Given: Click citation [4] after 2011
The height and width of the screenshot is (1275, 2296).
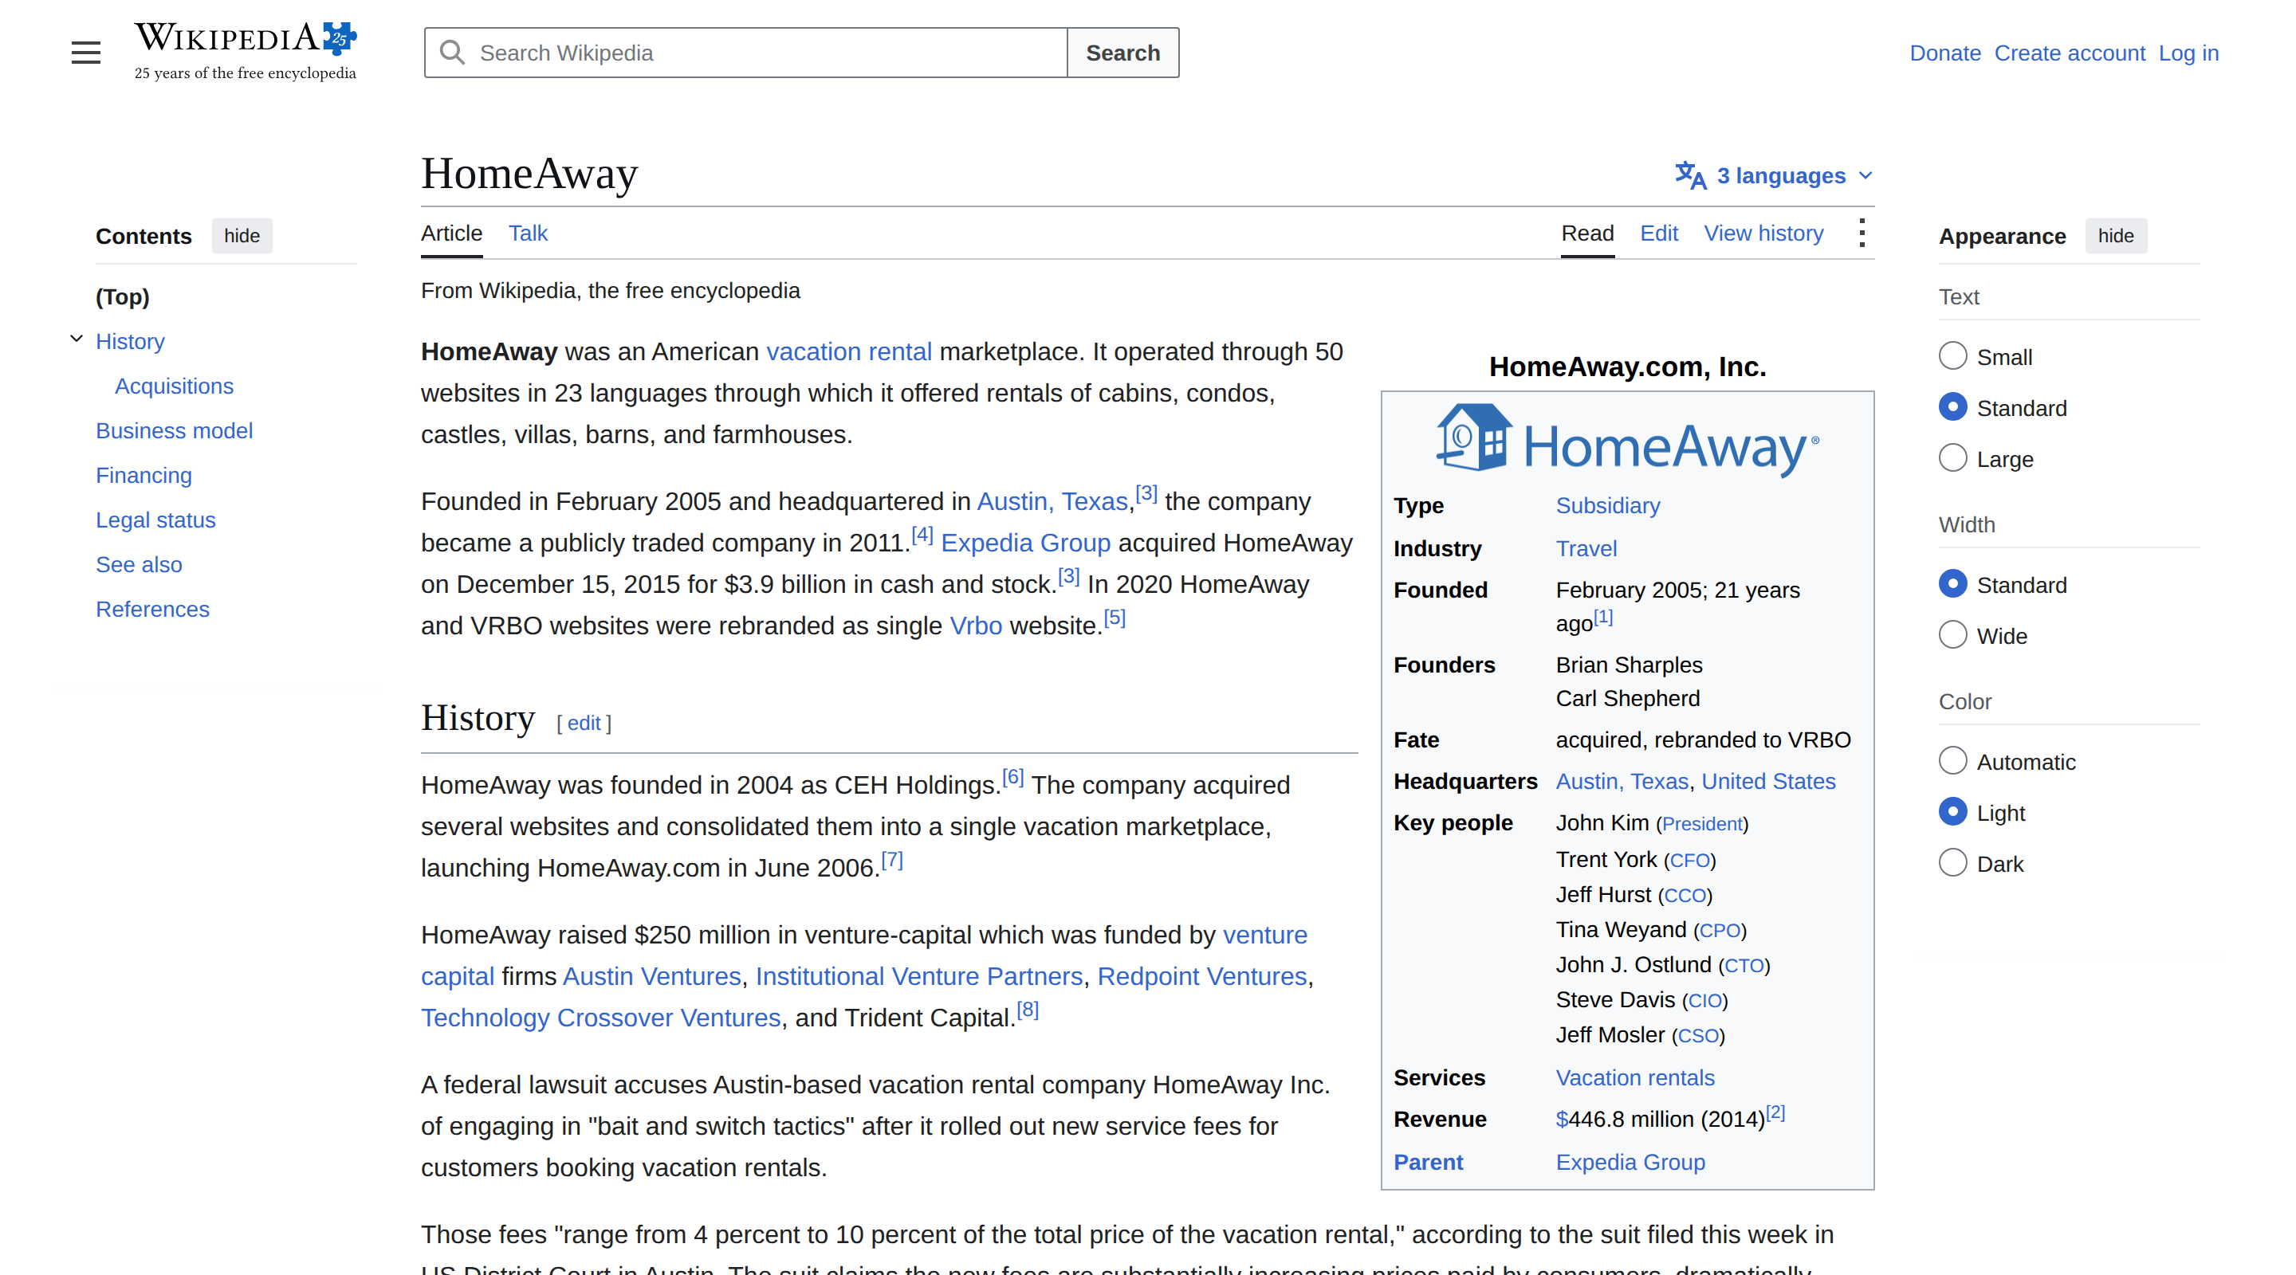Looking at the screenshot, I should click(x=922, y=535).
